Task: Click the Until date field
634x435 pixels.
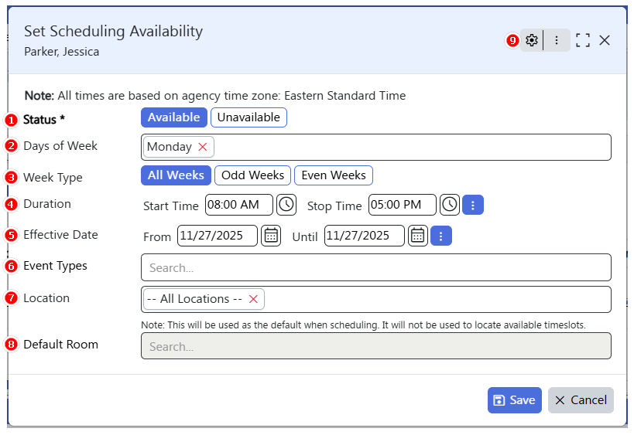Action: (x=364, y=236)
